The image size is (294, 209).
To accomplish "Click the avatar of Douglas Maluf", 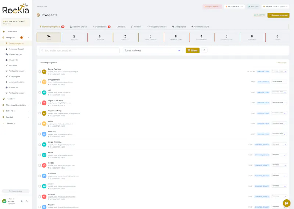I will tap(44, 82).
